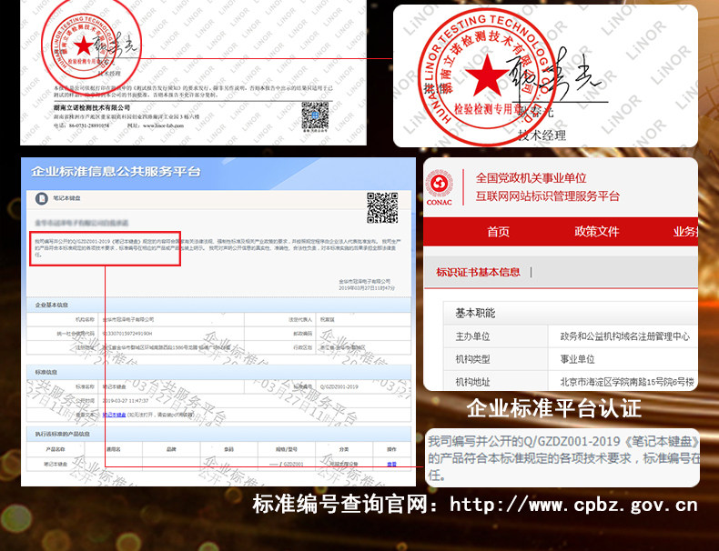Screen dimensions: 719x551
Task: Click the 事业单位 value cell
Action: [577, 359]
